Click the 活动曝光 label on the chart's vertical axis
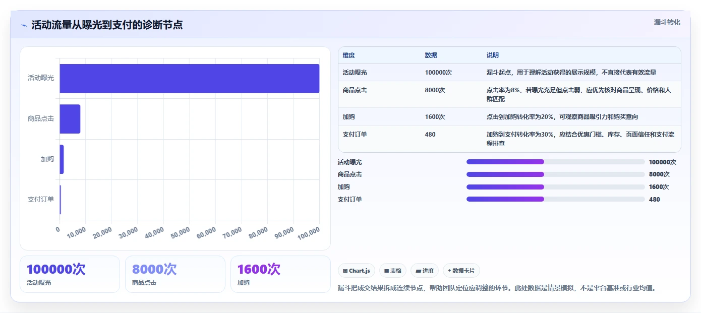Screen dimensions: 701x313 click(x=41, y=78)
